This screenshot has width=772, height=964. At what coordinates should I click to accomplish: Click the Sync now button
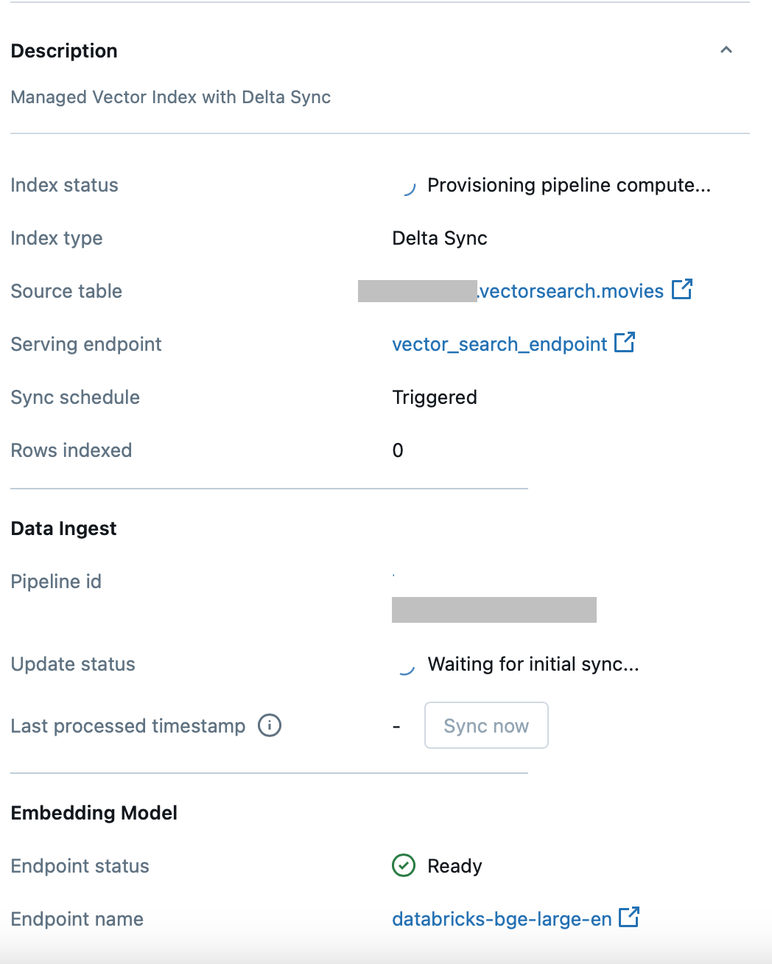click(x=486, y=725)
